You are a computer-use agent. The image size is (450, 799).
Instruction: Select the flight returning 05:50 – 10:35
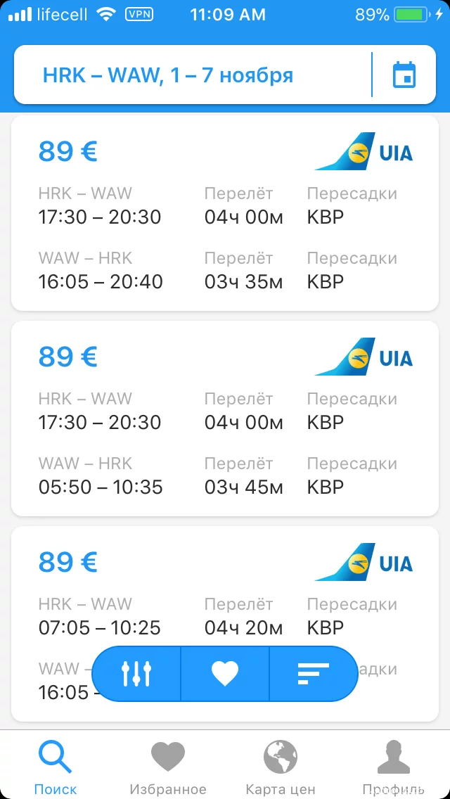tap(101, 487)
